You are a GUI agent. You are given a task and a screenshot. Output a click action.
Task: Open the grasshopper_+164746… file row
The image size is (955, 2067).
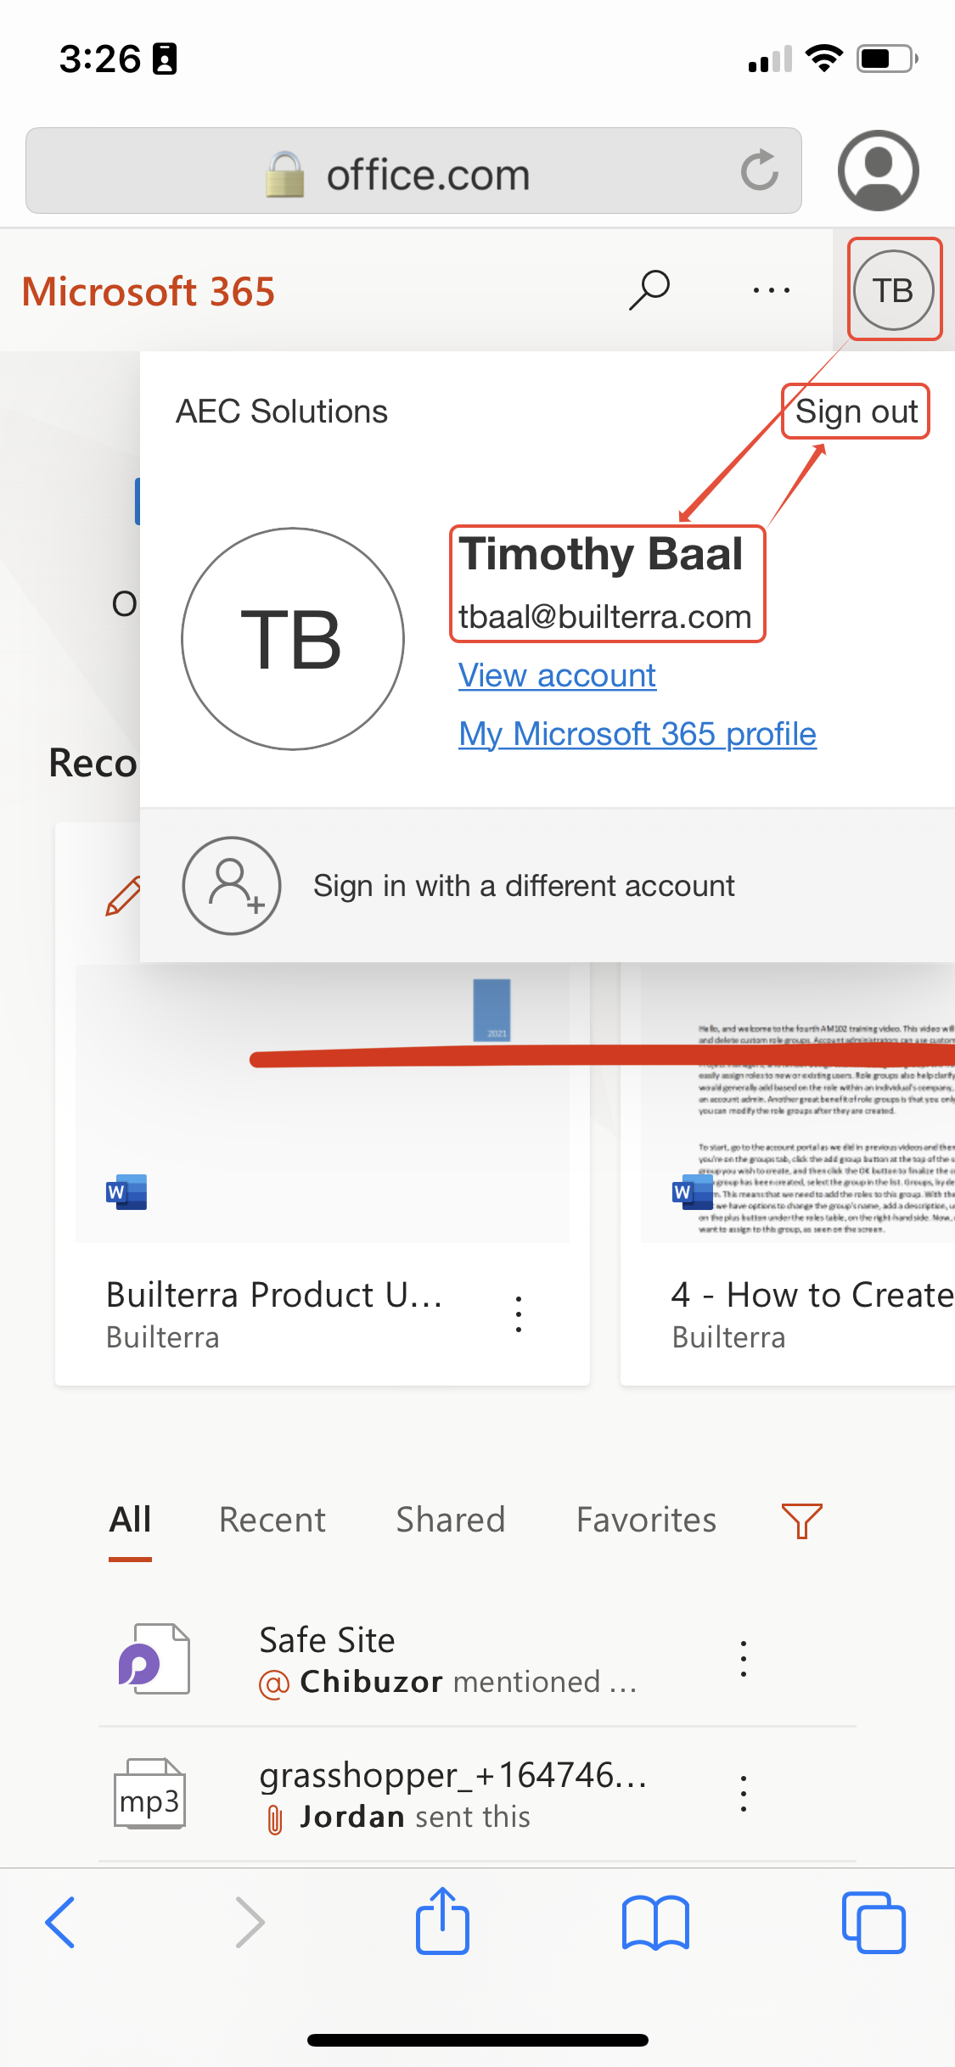point(477,1795)
